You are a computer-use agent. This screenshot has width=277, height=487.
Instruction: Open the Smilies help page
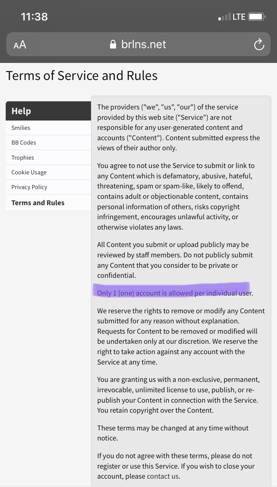pyautogui.click(x=48, y=128)
